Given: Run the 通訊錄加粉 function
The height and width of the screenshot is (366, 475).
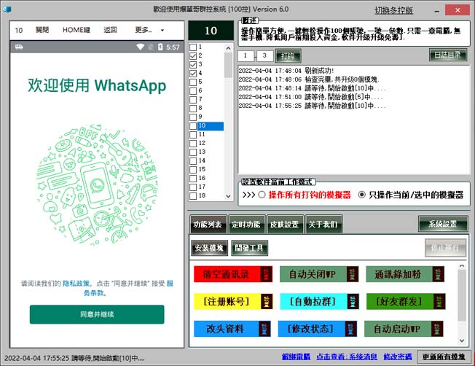Looking at the screenshot, I should [x=399, y=274].
